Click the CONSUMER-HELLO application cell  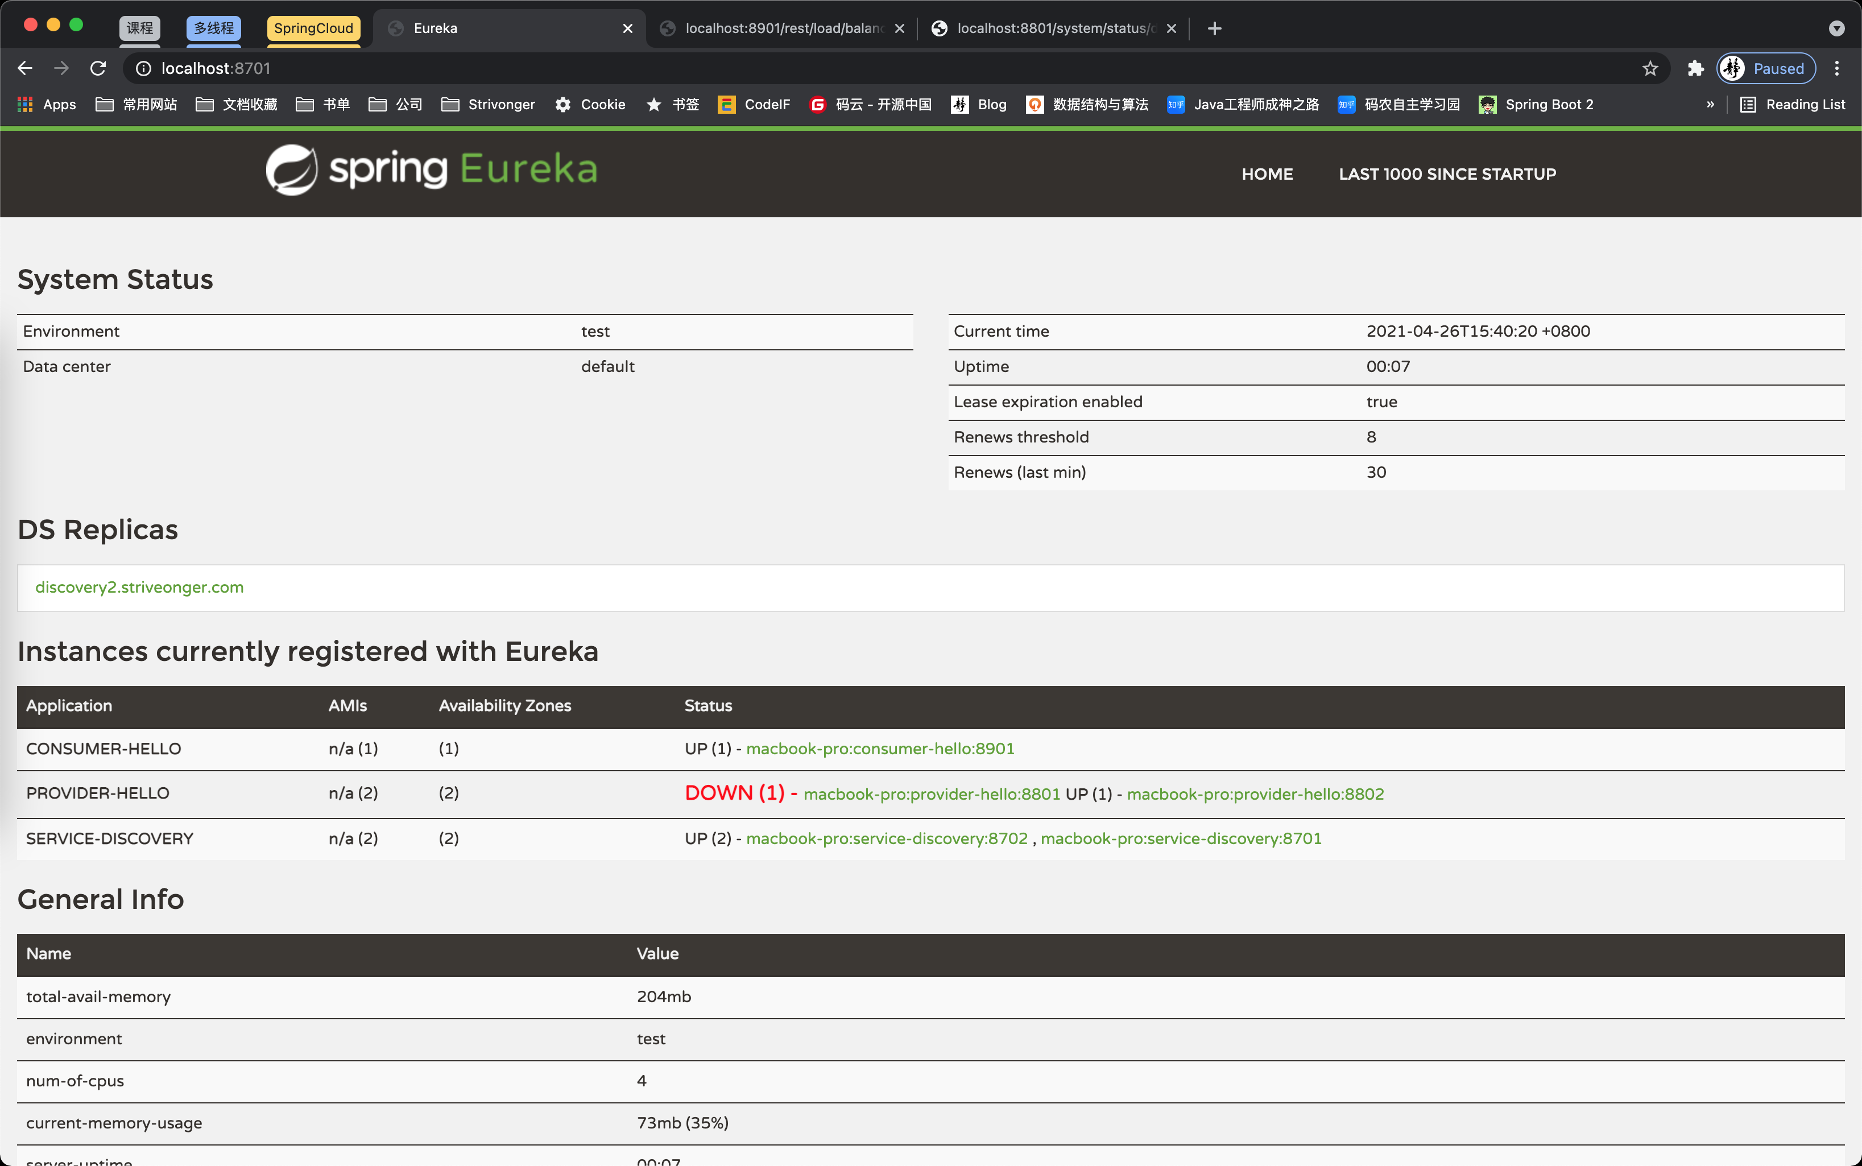(104, 749)
